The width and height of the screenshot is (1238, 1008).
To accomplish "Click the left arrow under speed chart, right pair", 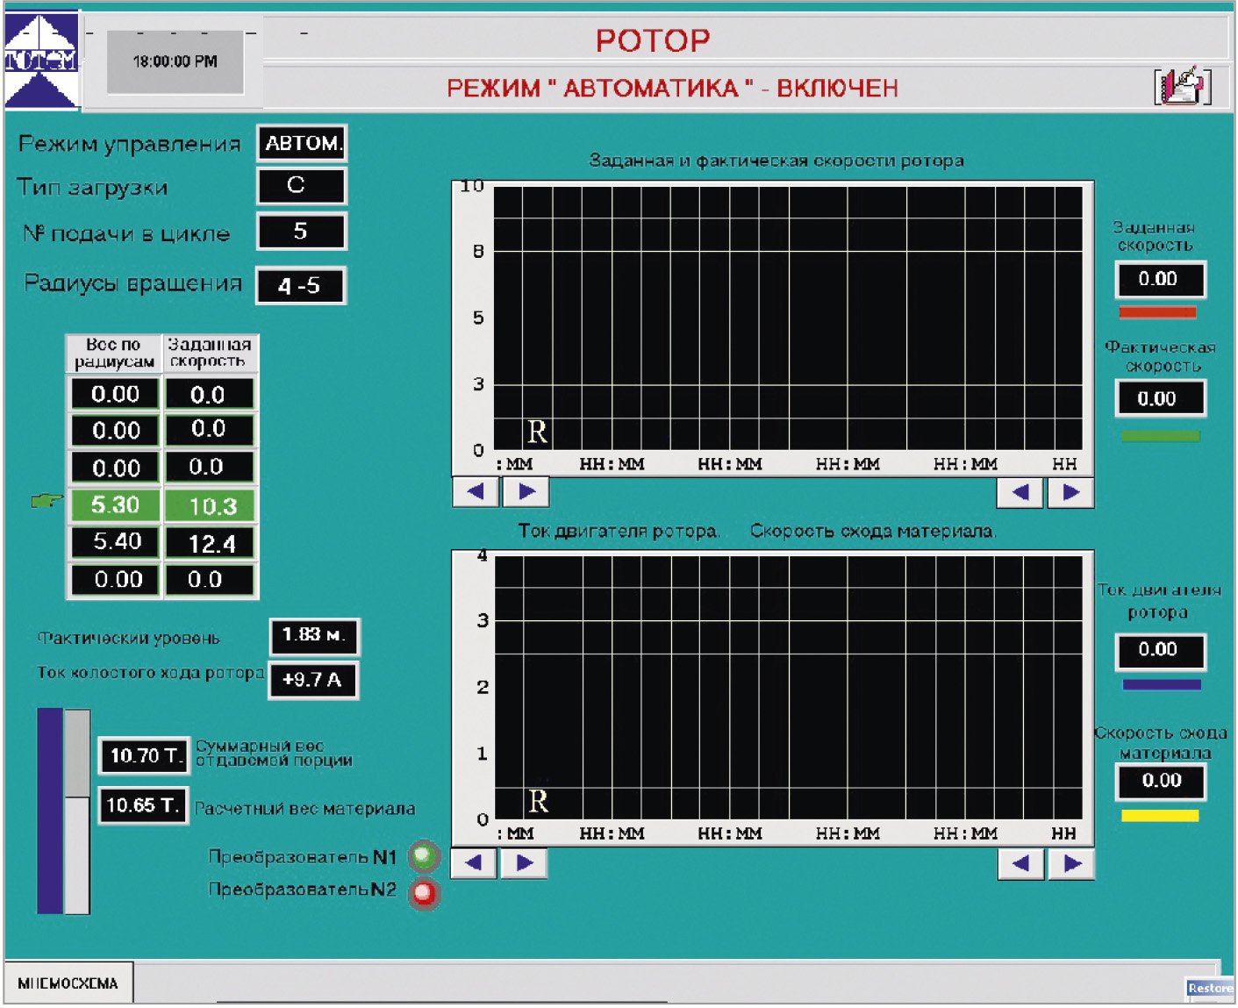I will tap(1020, 493).
